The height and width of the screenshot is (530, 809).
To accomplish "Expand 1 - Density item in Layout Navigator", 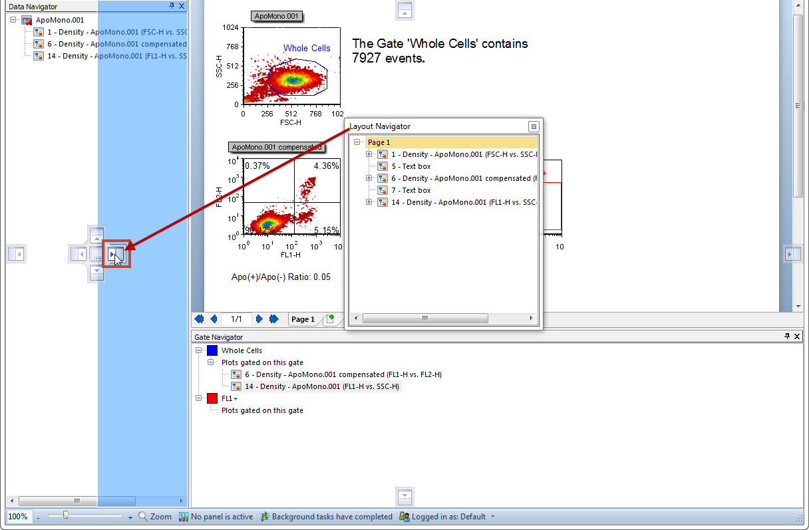I will tap(370, 154).
